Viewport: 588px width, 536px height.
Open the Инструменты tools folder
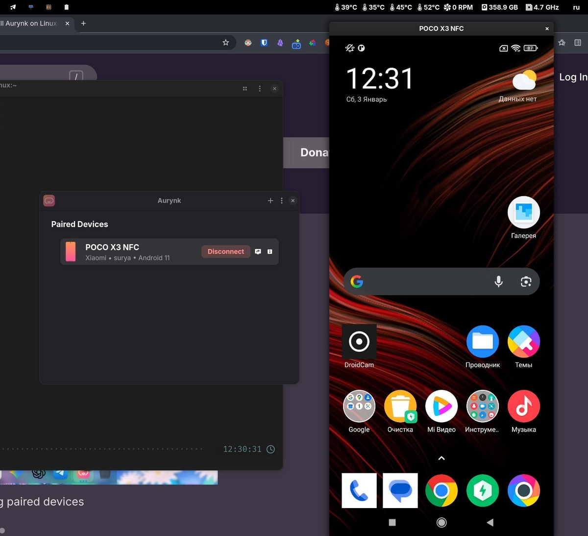click(483, 411)
